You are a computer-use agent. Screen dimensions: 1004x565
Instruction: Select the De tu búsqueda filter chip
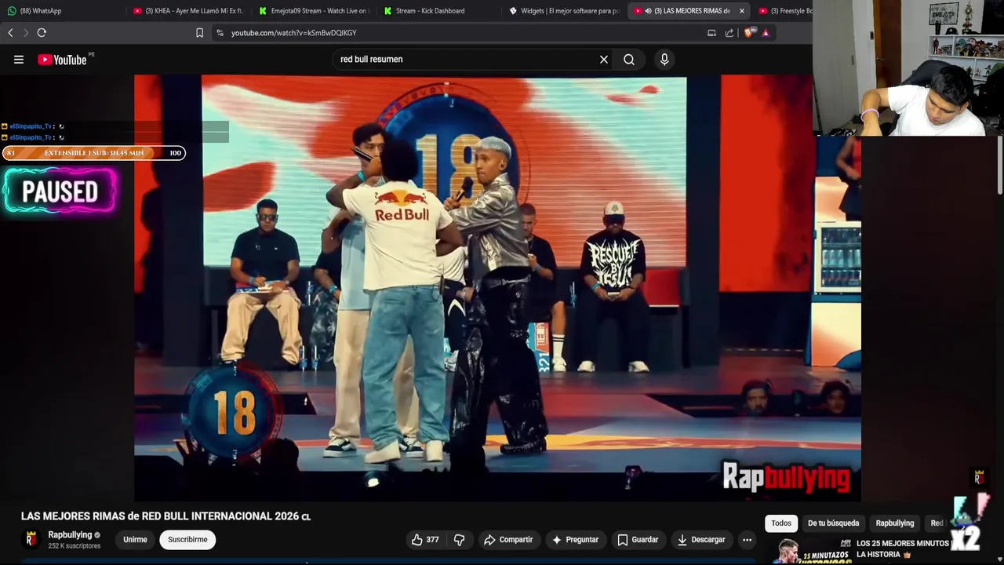pyautogui.click(x=834, y=523)
